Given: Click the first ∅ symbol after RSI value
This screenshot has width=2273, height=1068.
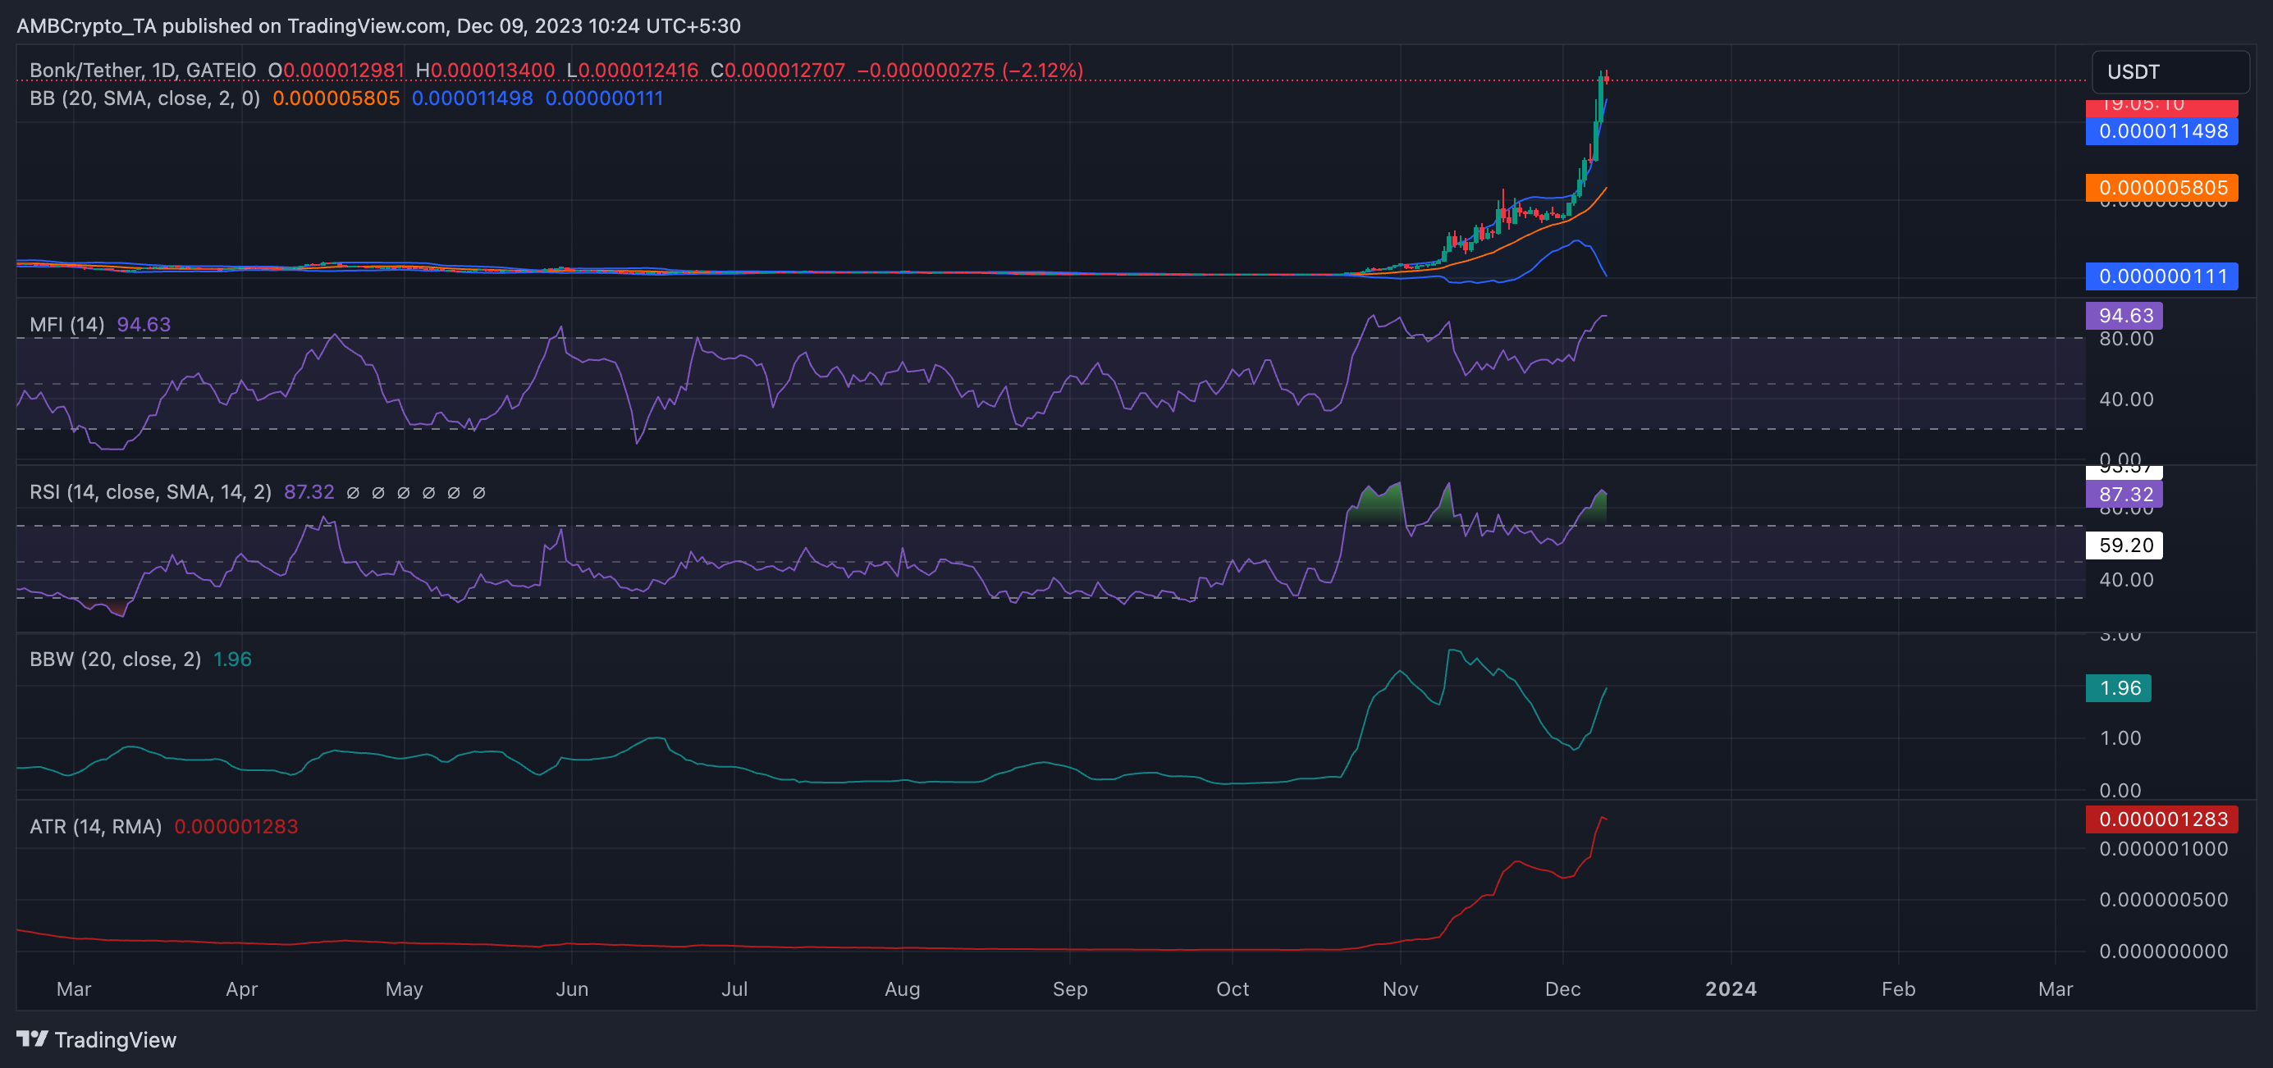Looking at the screenshot, I should click(x=353, y=492).
